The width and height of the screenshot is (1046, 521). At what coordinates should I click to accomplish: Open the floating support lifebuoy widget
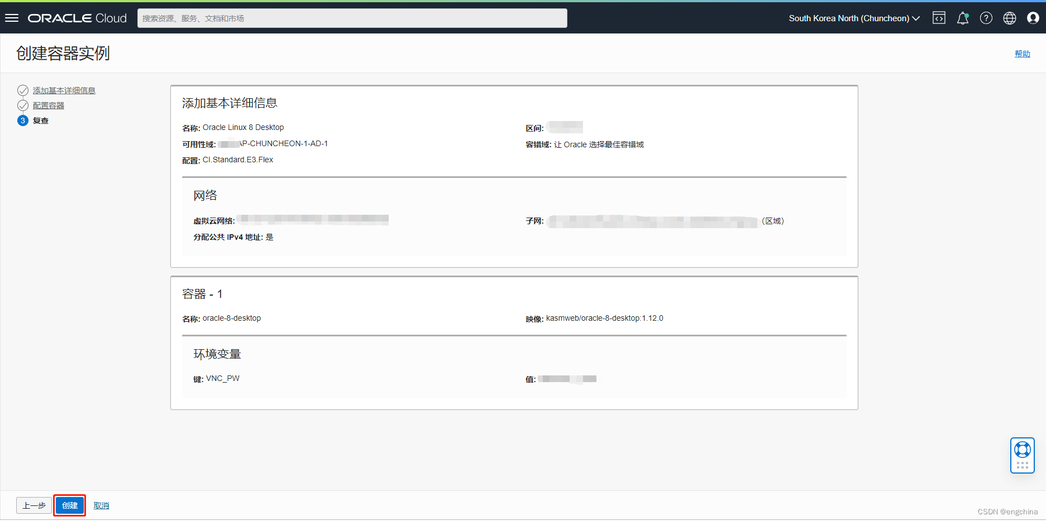(1023, 455)
